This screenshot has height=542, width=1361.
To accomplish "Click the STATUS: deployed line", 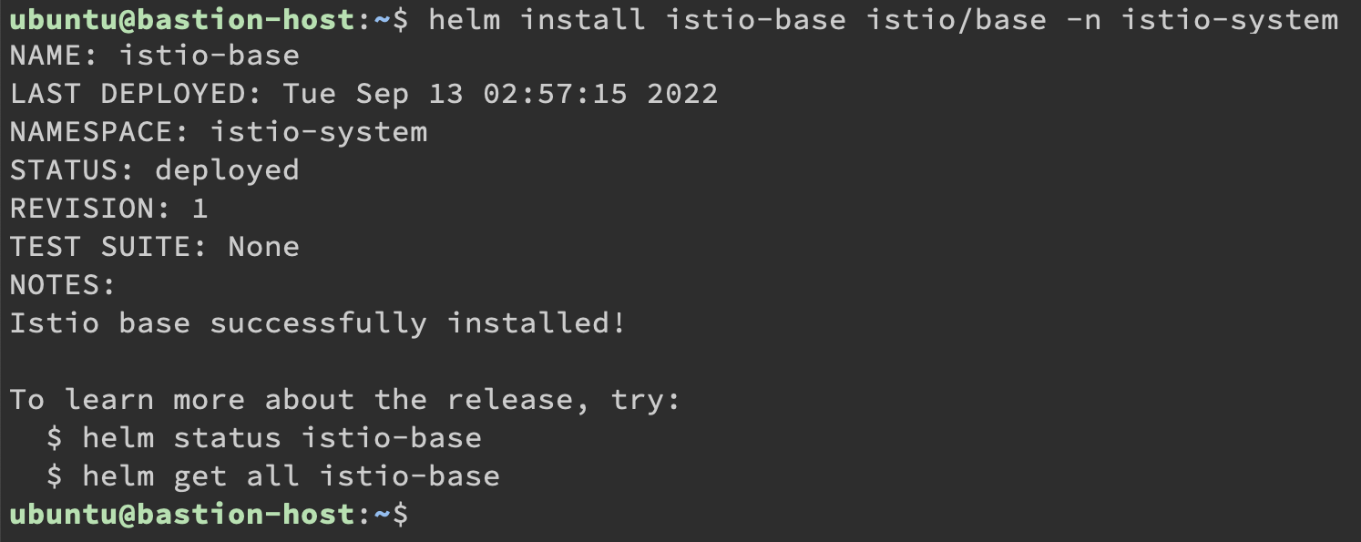I will 154,170.
